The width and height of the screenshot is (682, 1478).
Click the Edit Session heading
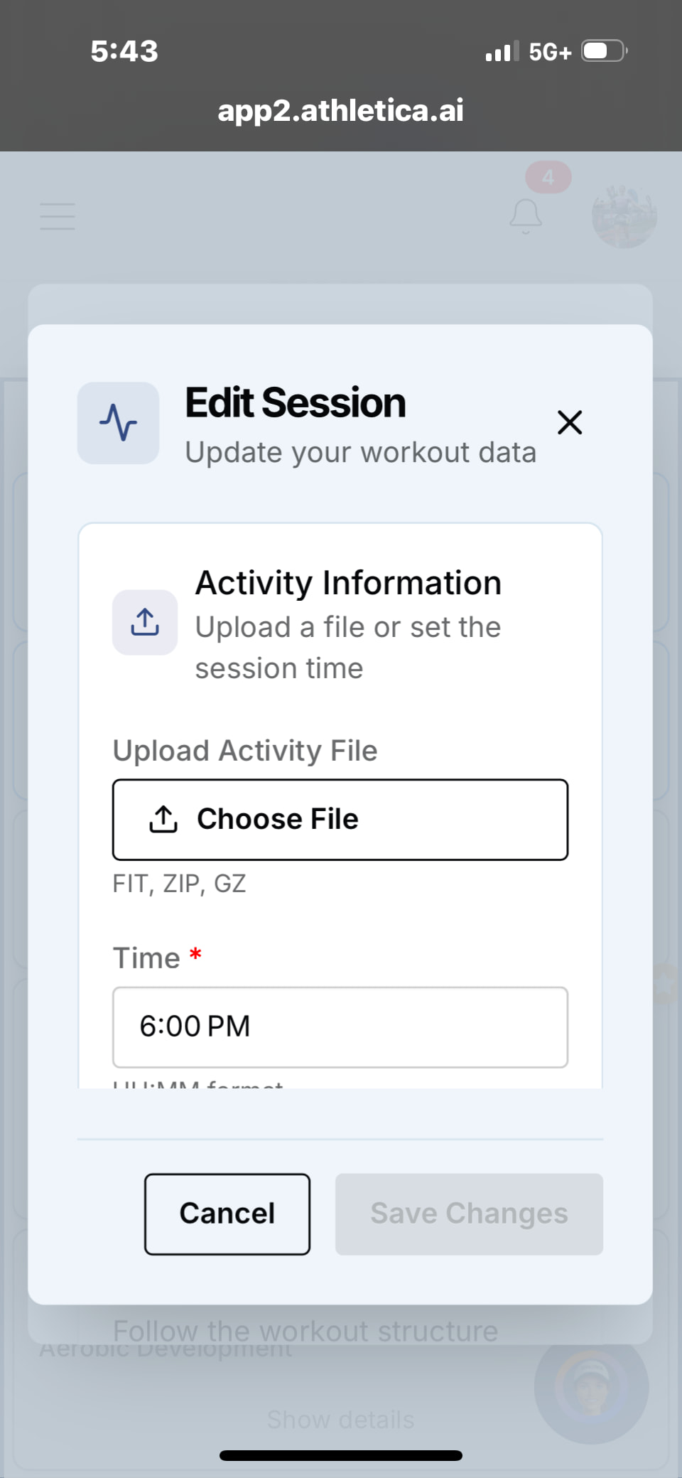[296, 403]
